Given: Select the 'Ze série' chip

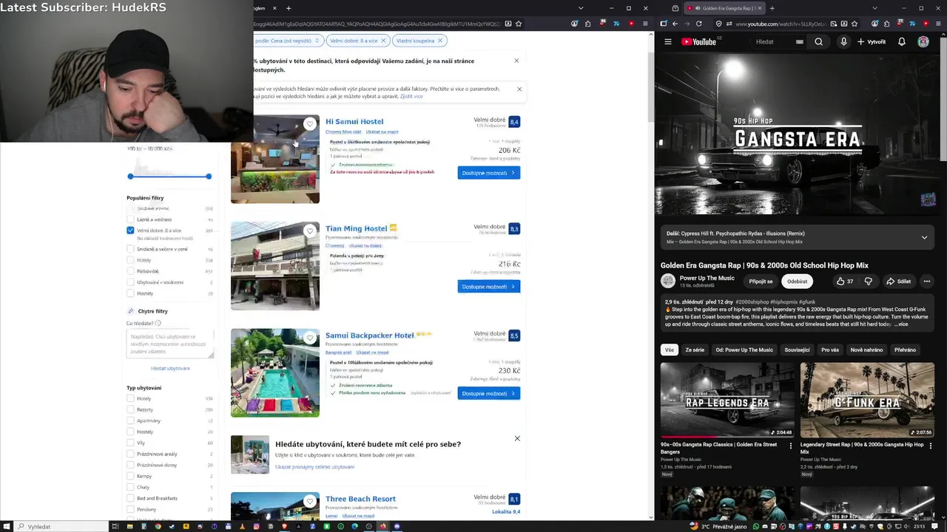Looking at the screenshot, I should 695,350.
